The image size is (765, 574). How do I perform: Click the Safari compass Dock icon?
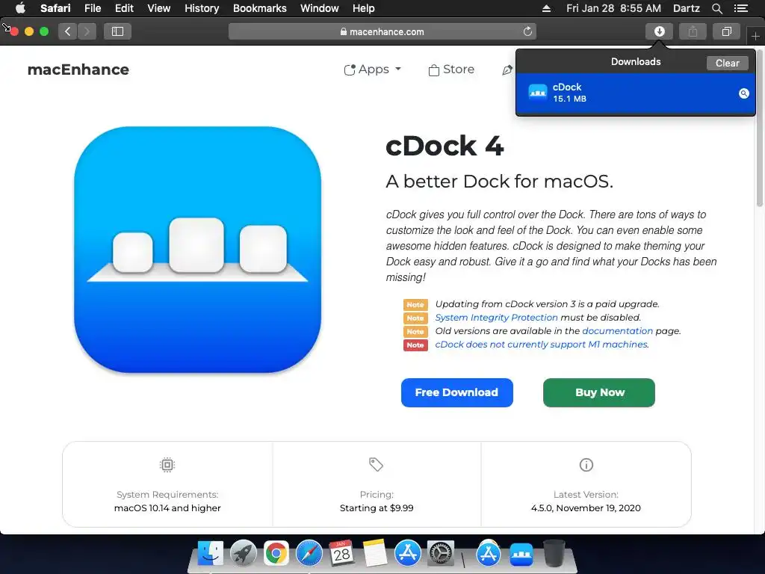coord(309,554)
